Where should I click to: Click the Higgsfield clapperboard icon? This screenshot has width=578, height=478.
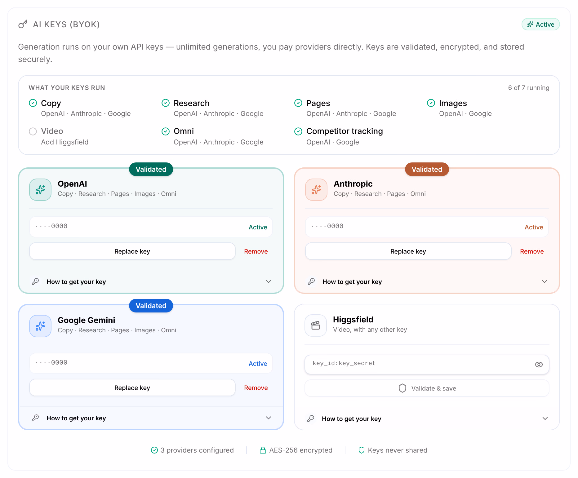316,325
